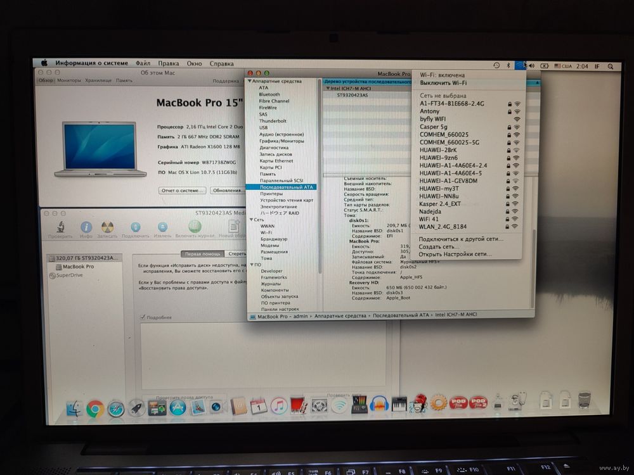
Task: Open Finder from the Dock
Action: pyautogui.click(x=74, y=408)
